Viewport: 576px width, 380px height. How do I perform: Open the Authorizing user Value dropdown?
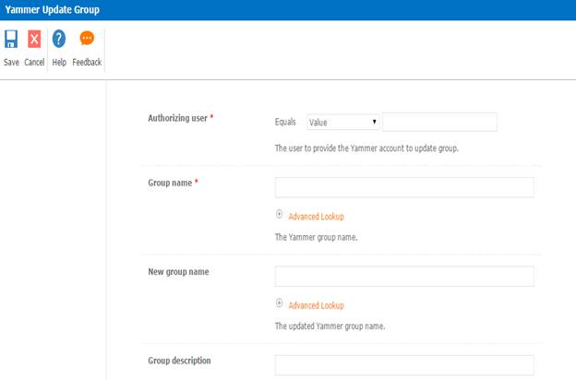[x=342, y=122]
